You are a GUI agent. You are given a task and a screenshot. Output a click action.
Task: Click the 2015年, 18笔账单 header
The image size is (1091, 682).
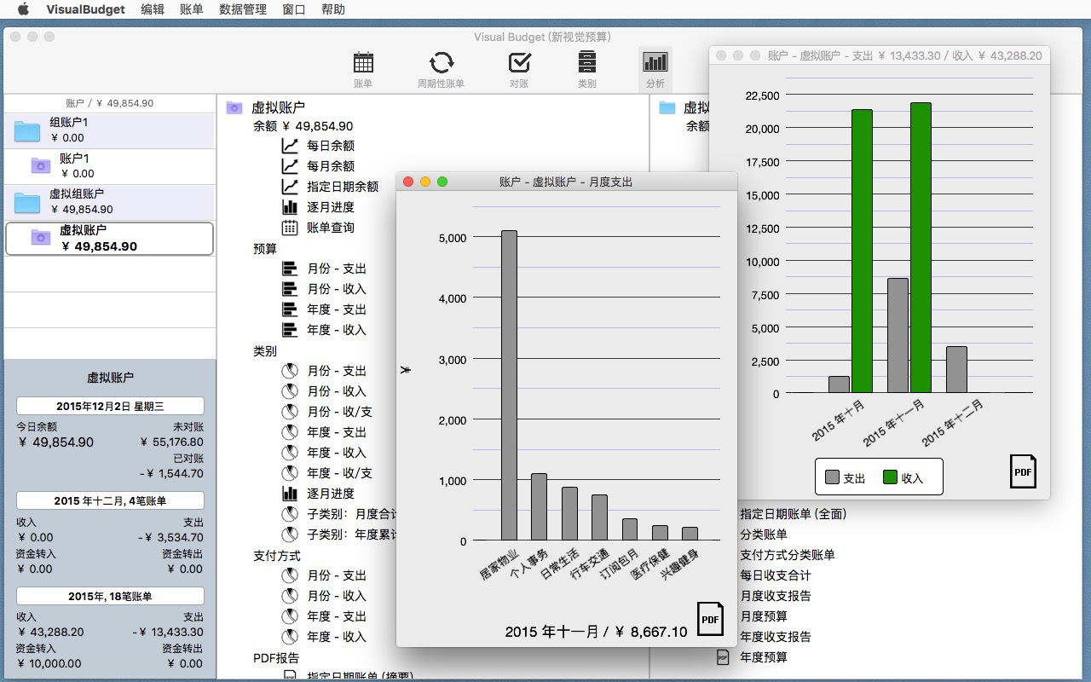coord(110,596)
